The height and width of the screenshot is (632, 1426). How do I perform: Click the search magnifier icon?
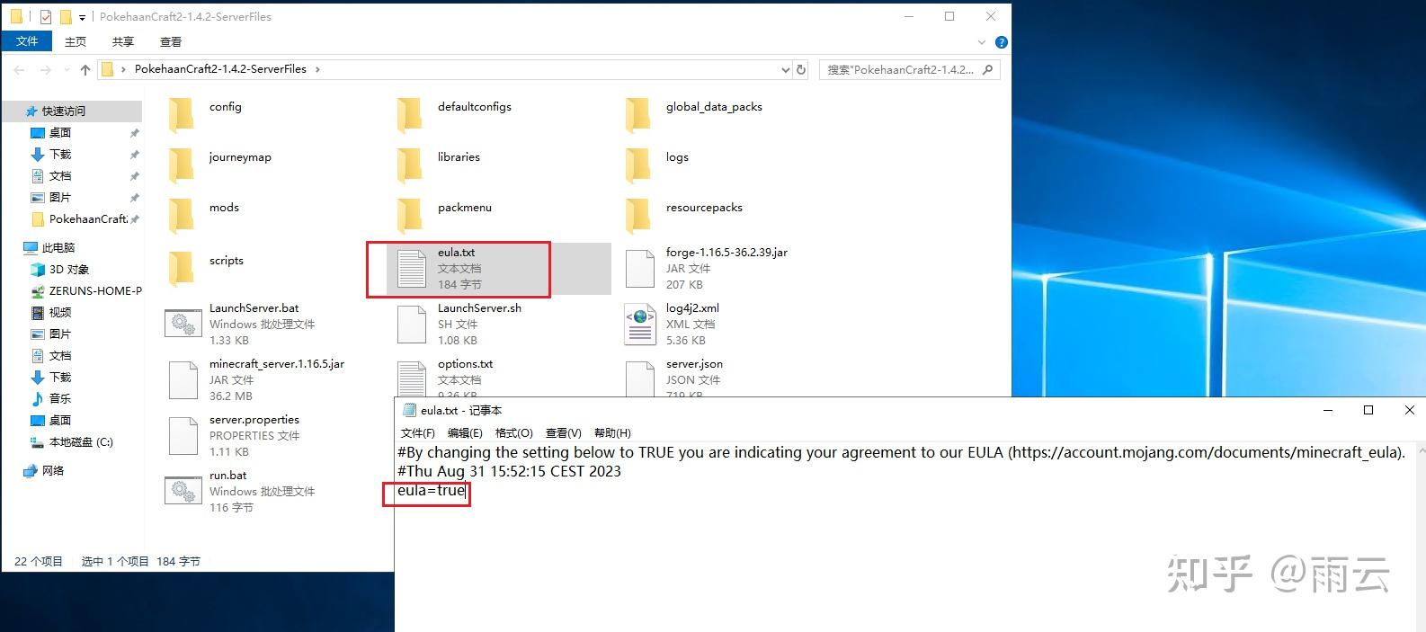(987, 69)
